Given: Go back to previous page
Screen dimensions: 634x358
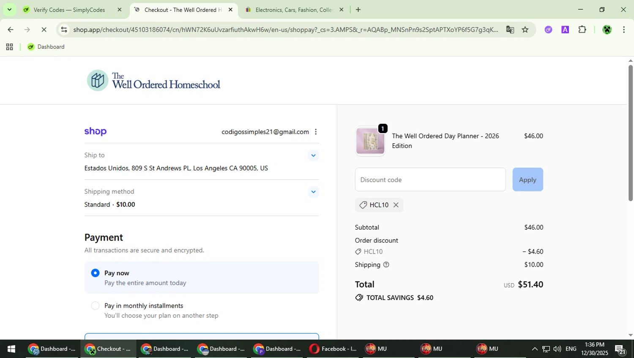Looking at the screenshot, I should pos(11,30).
